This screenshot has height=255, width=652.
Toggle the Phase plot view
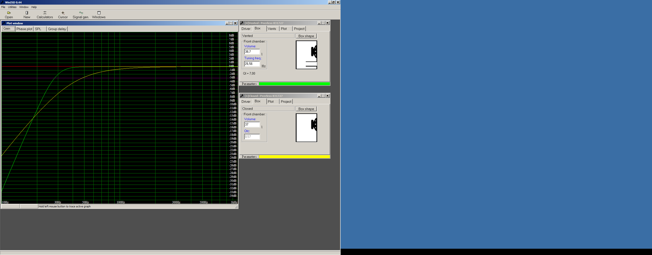pyautogui.click(x=24, y=29)
